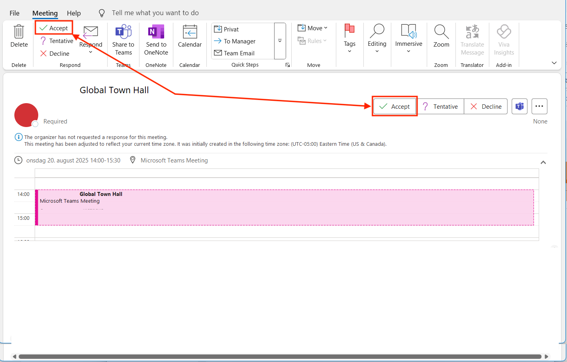Open Immersive Reader
Screen dimensions: 567x362
pos(408,38)
